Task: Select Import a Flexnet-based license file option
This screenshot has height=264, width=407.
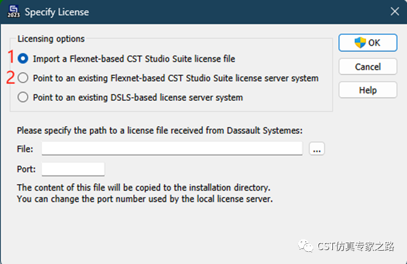Action: click(x=23, y=58)
